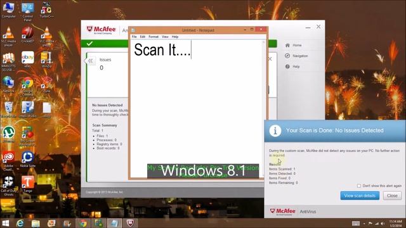The height and width of the screenshot is (228, 406).
Task: Click inside the Notepad text area
Action: pos(197,108)
